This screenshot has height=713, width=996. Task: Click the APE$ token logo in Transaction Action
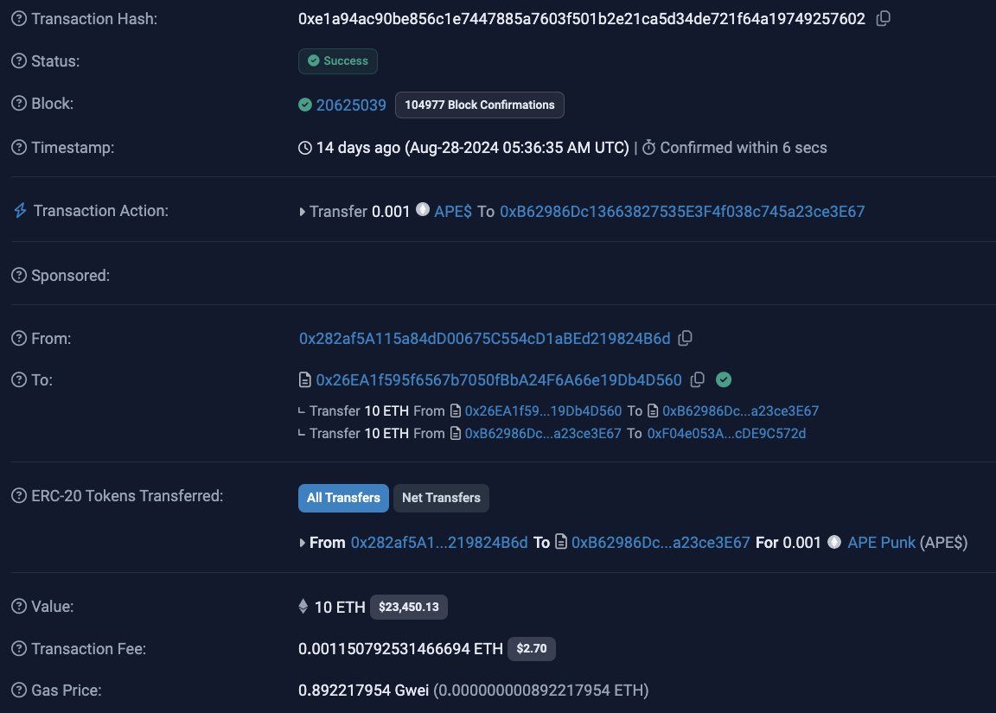point(423,210)
